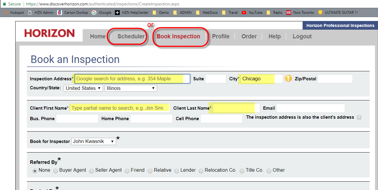Open the Ultimate Guitar bookmark

tap(338, 13)
